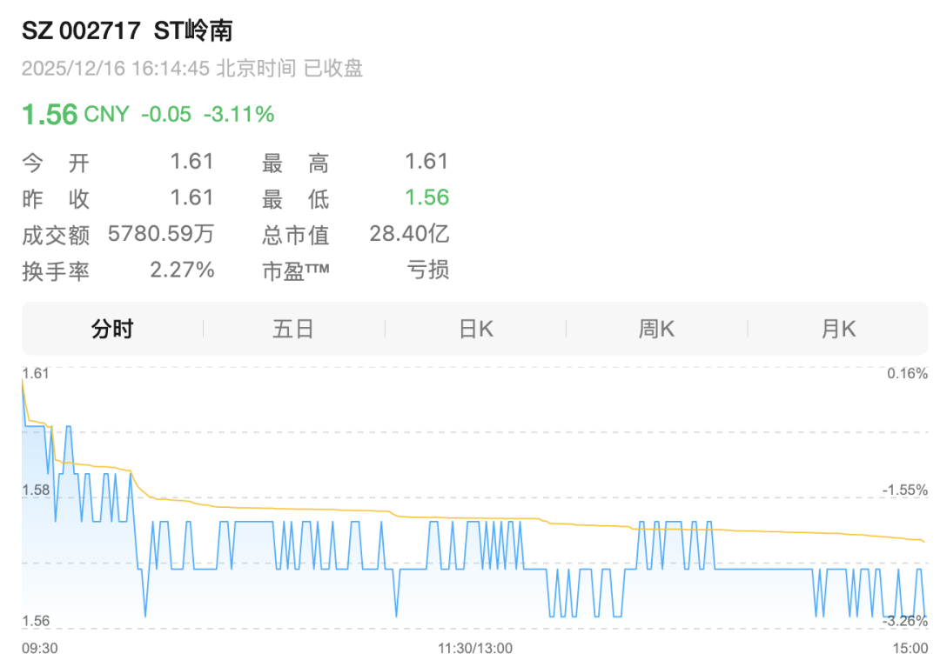
Task: Click the 市盈TTM value 亏损
Action: (428, 270)
